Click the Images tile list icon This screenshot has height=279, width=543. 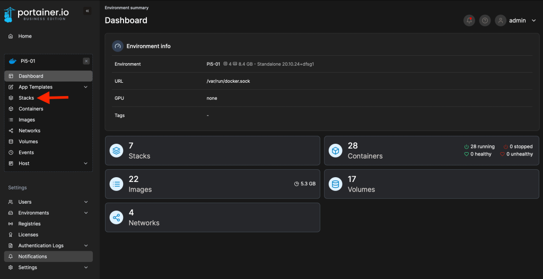(x=116, y=184)
